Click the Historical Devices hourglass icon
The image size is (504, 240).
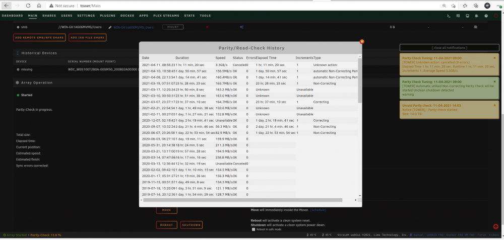pos(18,53)
